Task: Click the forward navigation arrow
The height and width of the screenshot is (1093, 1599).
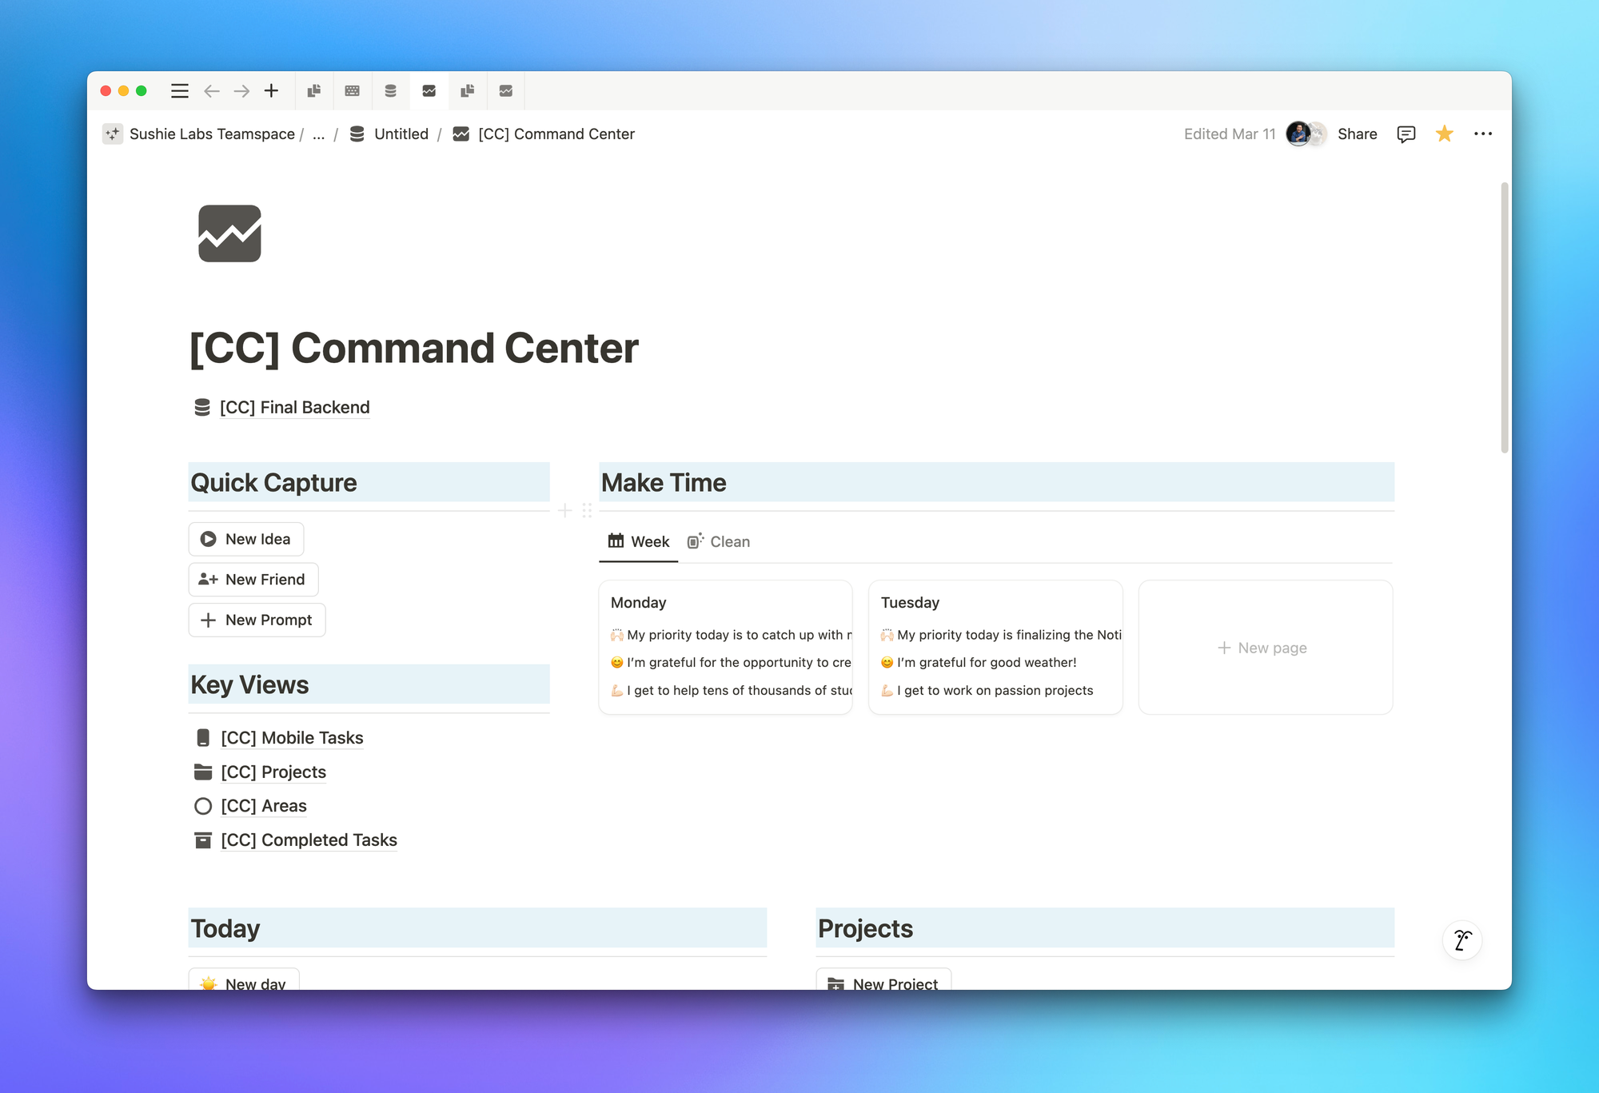Action: click(241, 91)
